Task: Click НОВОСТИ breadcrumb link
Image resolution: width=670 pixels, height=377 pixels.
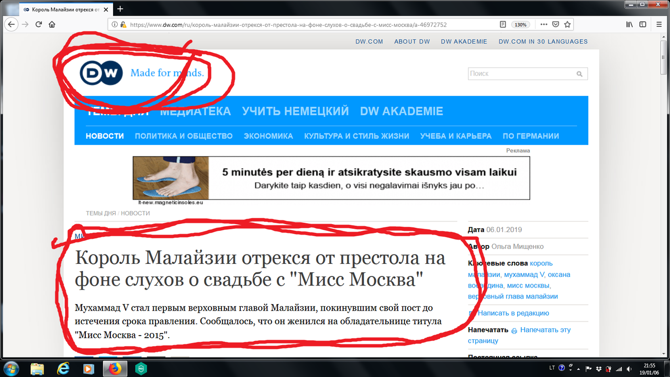Action: coord(136,213)
